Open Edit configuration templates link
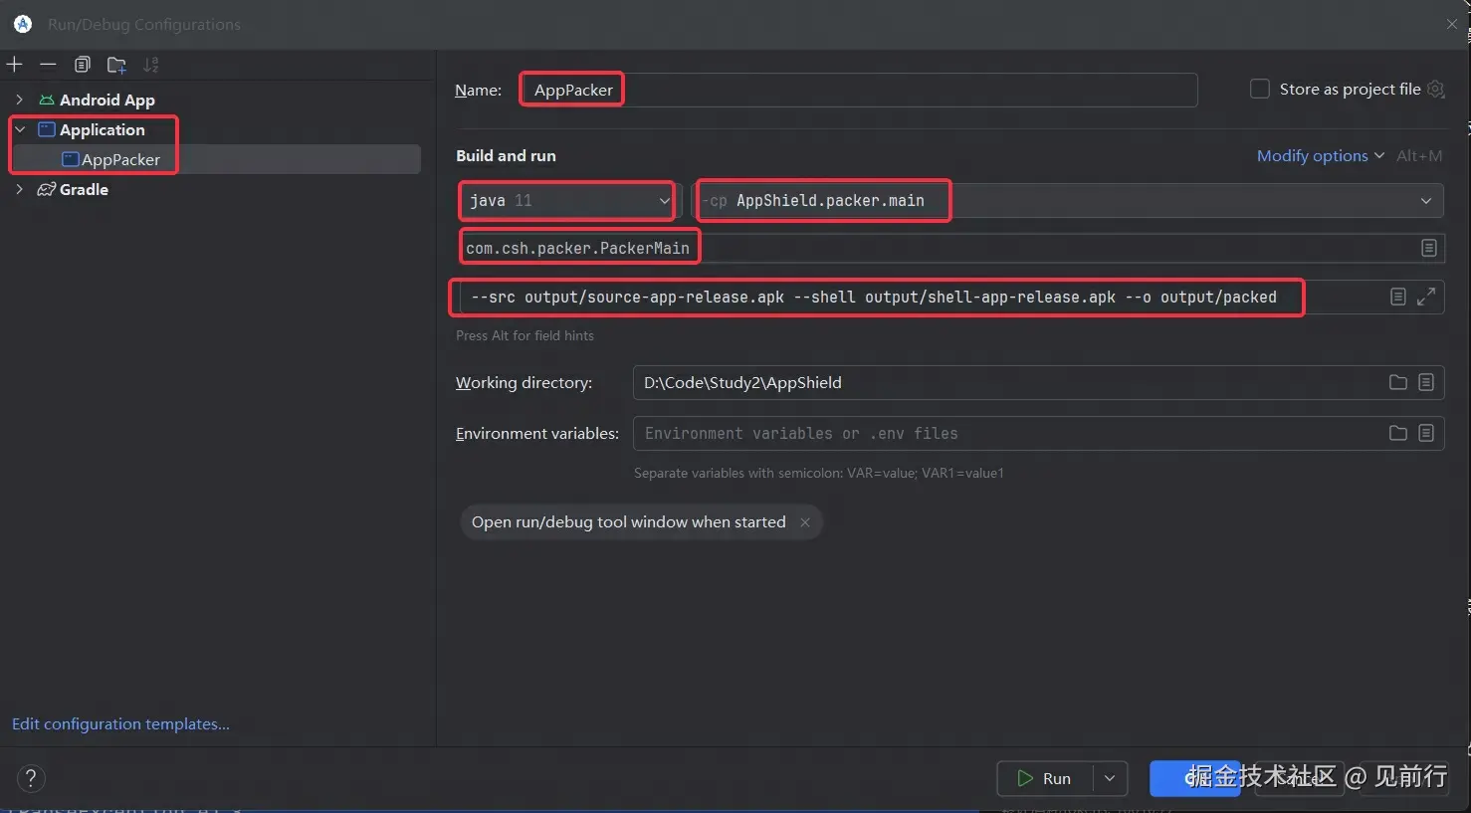 [120, 723]
